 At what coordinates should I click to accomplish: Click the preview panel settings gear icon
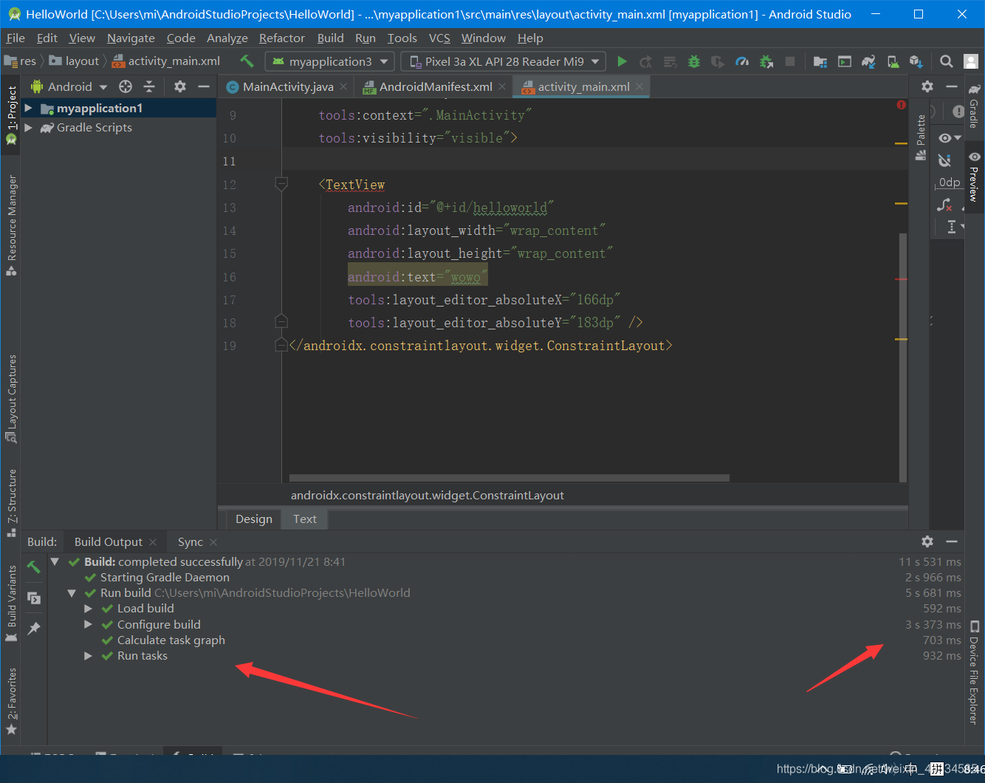(927, 86)
